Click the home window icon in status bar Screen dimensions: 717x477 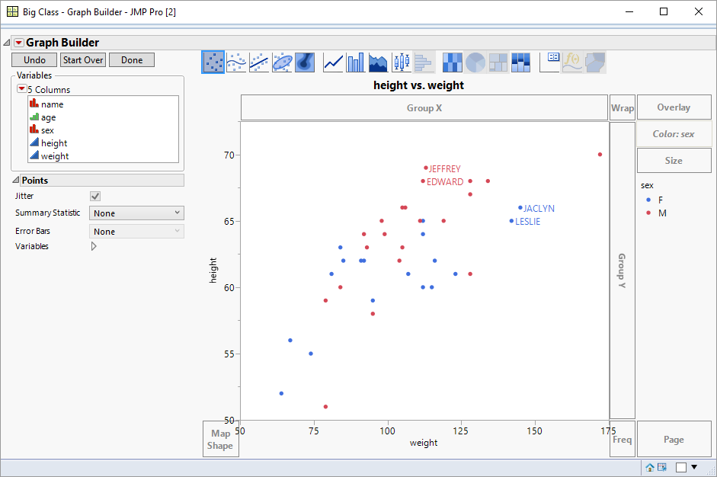[650, 467]
